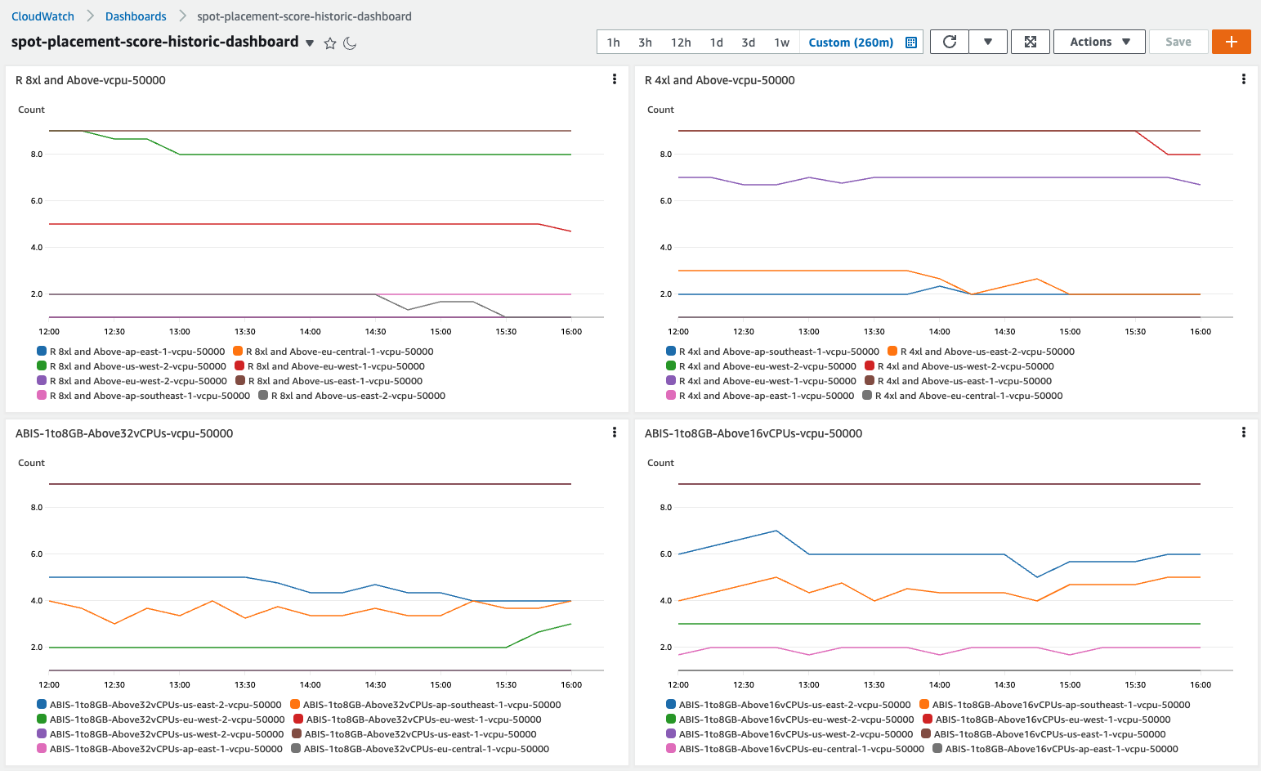Switch to dark mode with the moon icon
Screen dimensions: 1261x771
[350, 43]
